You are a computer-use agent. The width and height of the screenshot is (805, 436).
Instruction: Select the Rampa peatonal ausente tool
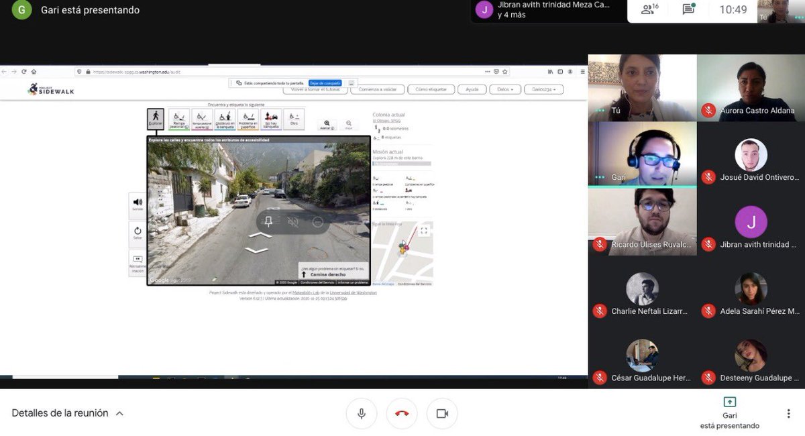click(201, 119)
